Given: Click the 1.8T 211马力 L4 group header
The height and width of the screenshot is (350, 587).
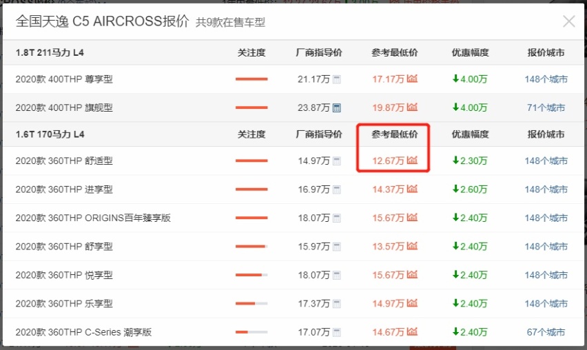Looking at the screenshot, I should click(x=50, y=53).
